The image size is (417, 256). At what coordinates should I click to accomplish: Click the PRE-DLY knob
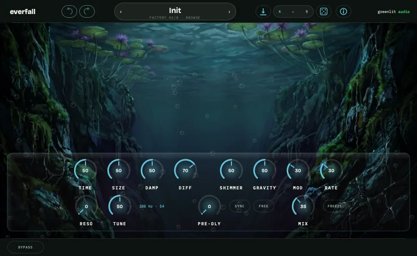click(210, 207)
